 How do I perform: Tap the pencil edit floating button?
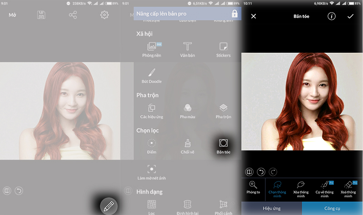(x=108, y=206)
